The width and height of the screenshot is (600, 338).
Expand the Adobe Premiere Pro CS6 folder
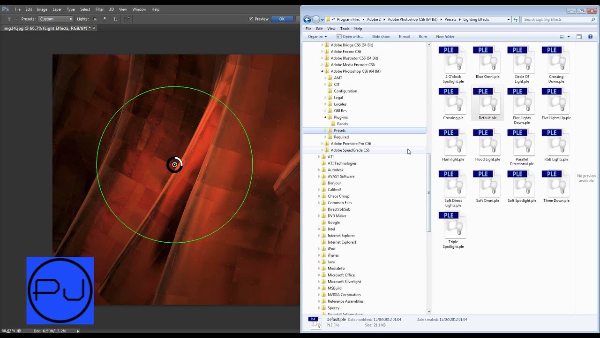tap(322, 144)
